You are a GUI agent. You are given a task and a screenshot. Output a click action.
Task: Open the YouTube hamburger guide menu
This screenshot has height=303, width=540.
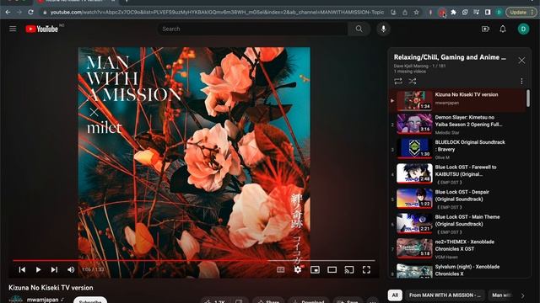click(13, 29)
